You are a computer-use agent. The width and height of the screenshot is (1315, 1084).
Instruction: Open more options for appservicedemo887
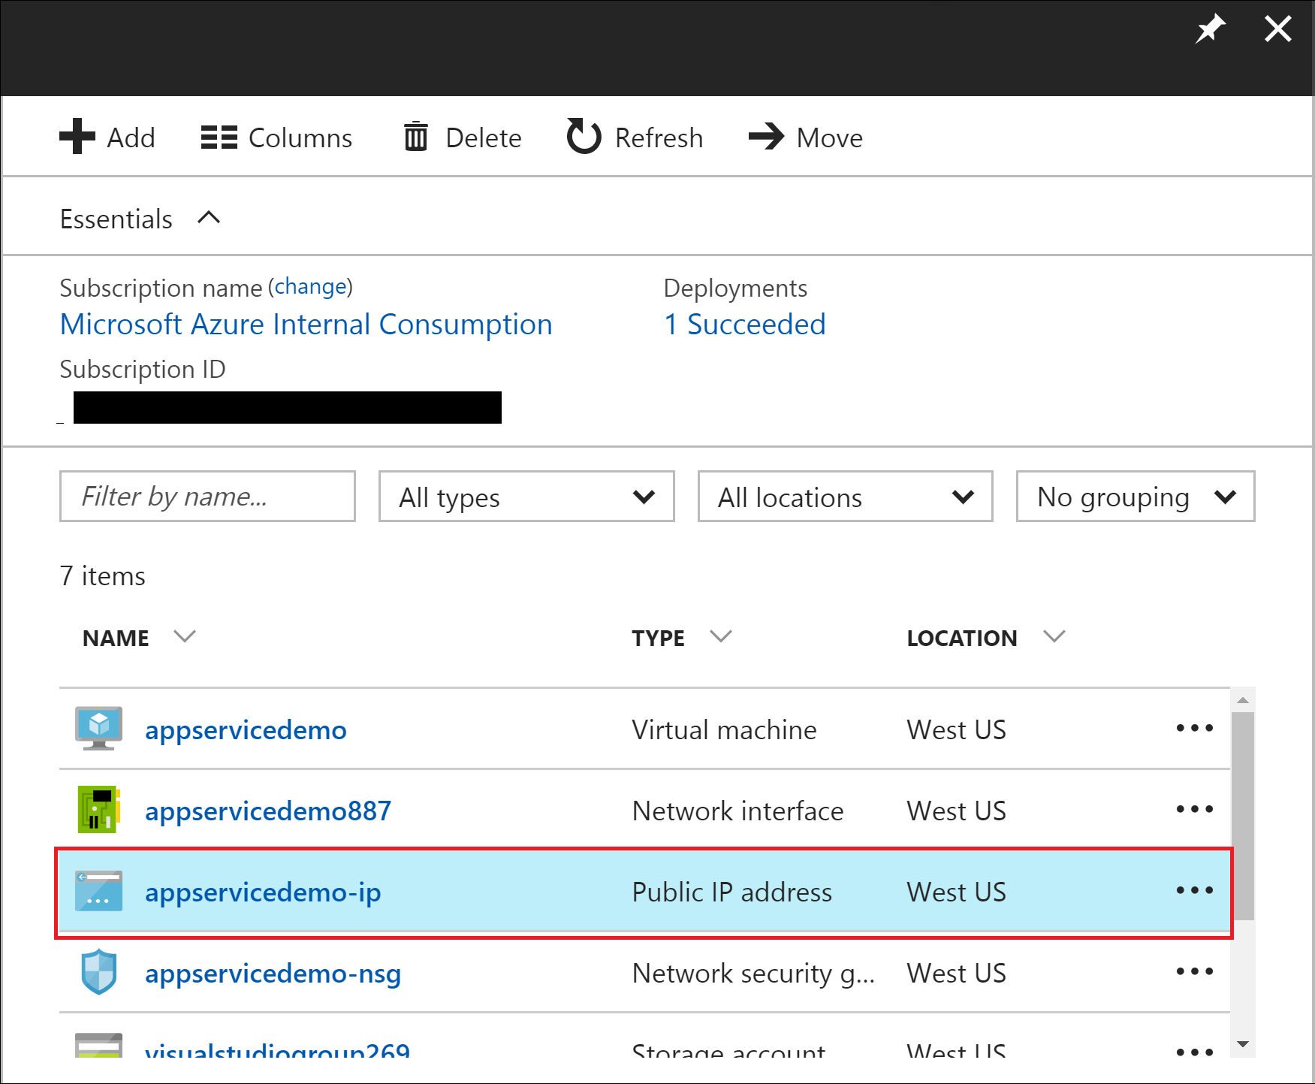pos(1194,810)
